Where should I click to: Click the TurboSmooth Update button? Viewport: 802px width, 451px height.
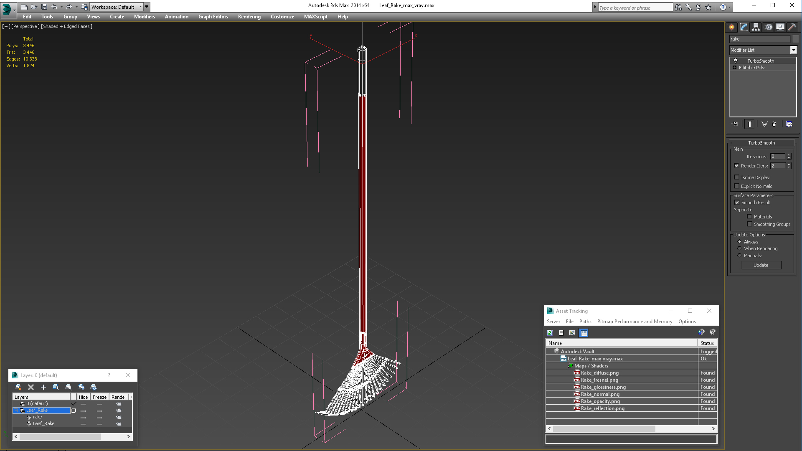point(761,265)
